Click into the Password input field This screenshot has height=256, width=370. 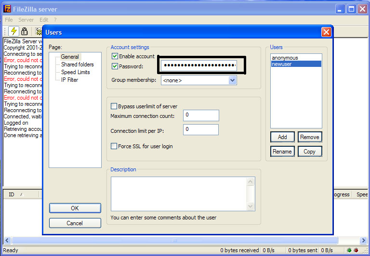click(199, 65)
